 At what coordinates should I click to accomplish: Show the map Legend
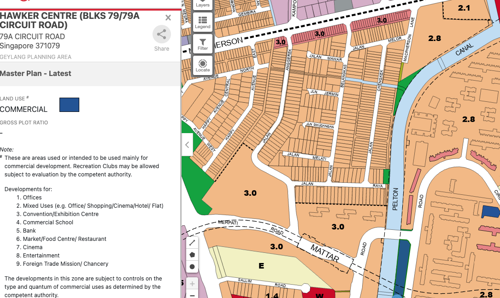coord(202,22)
